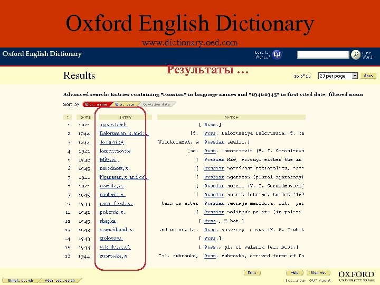380x285 pixels.
Task: Click the ENTRY column header
Action: point(125,117)
